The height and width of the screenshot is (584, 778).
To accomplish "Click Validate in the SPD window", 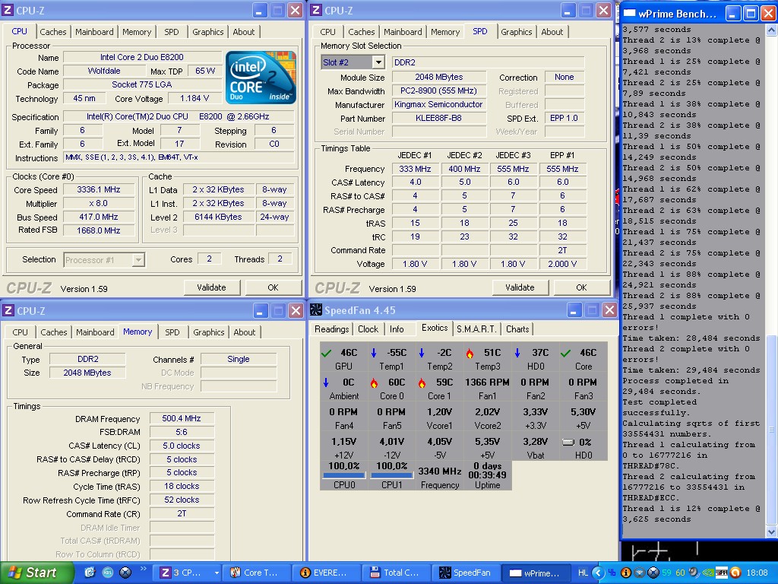I will click(520, 287).
